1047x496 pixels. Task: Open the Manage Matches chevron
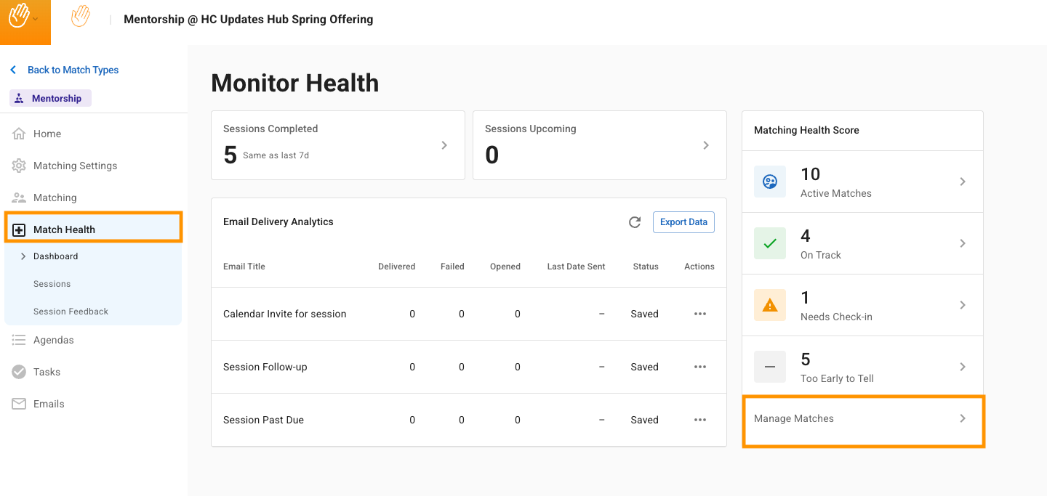pyautogui.click(x=962, y=418)
